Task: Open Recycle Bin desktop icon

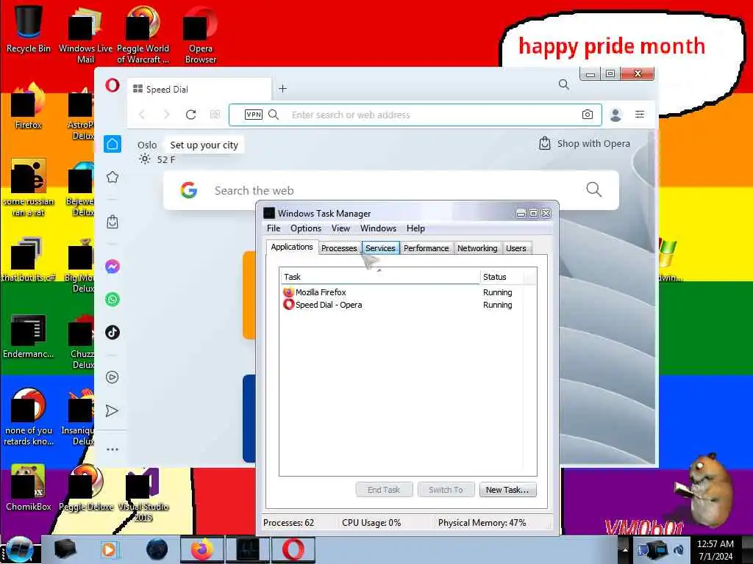Action: (x=28, y=29)
